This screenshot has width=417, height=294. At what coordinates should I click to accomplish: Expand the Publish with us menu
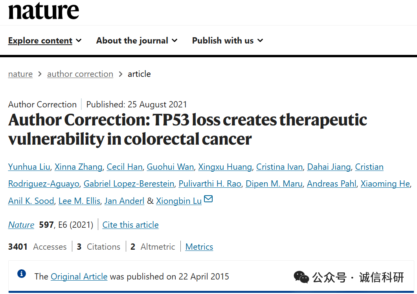[x=228, y=41]
